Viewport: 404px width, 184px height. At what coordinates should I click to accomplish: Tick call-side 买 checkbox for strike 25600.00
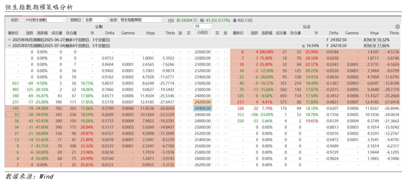click(189, 146)
